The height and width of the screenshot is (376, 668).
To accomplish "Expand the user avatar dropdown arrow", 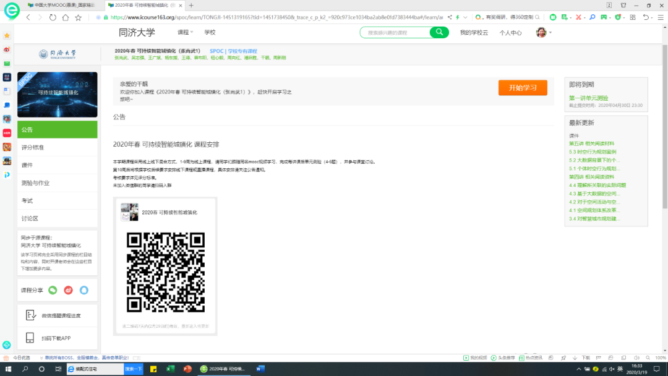I will pos(550,33).
